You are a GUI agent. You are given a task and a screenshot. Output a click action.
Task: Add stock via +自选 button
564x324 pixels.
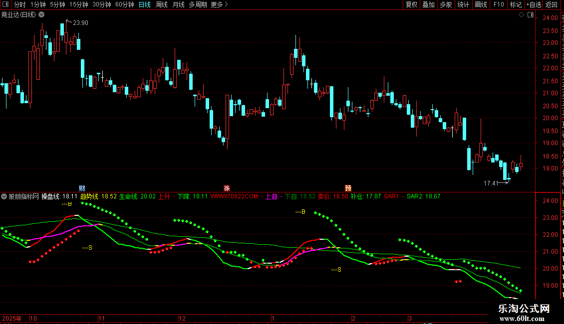(534, 4)
